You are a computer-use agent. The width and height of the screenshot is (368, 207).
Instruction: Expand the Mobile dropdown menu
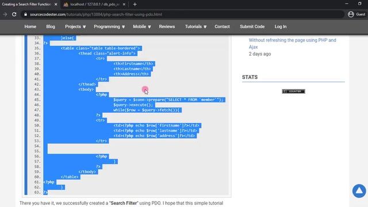[142, 26]
